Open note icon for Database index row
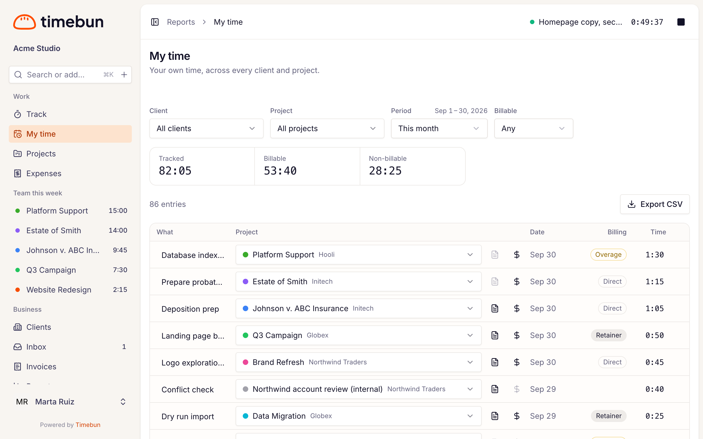The height and width of the screenshot is (439, 703). [495, 255]
